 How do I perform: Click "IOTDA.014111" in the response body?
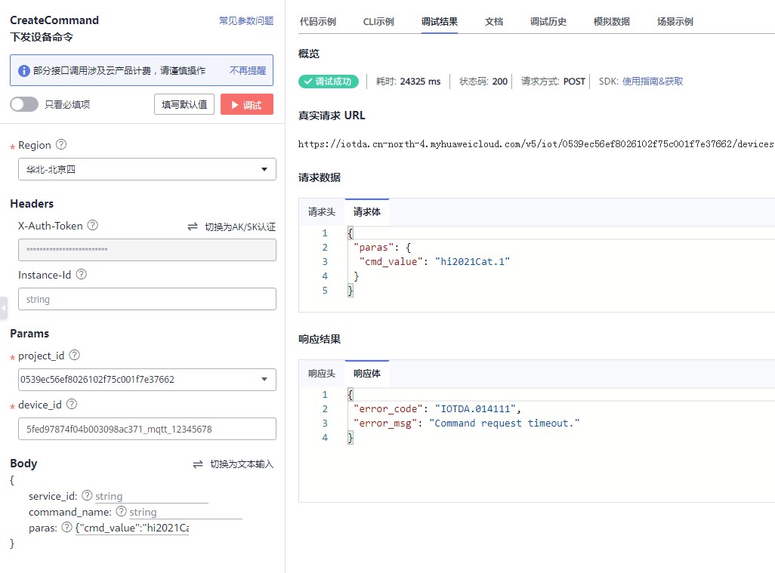pos(475,409)
